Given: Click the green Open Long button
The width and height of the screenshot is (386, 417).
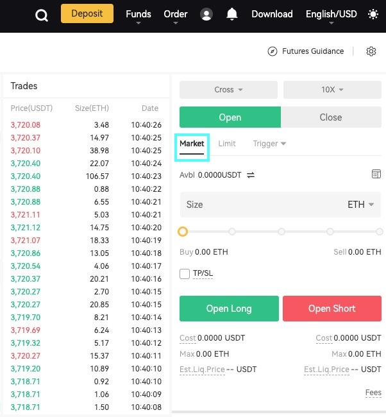Looking at the screenshot, I should (x=229, y=309).
